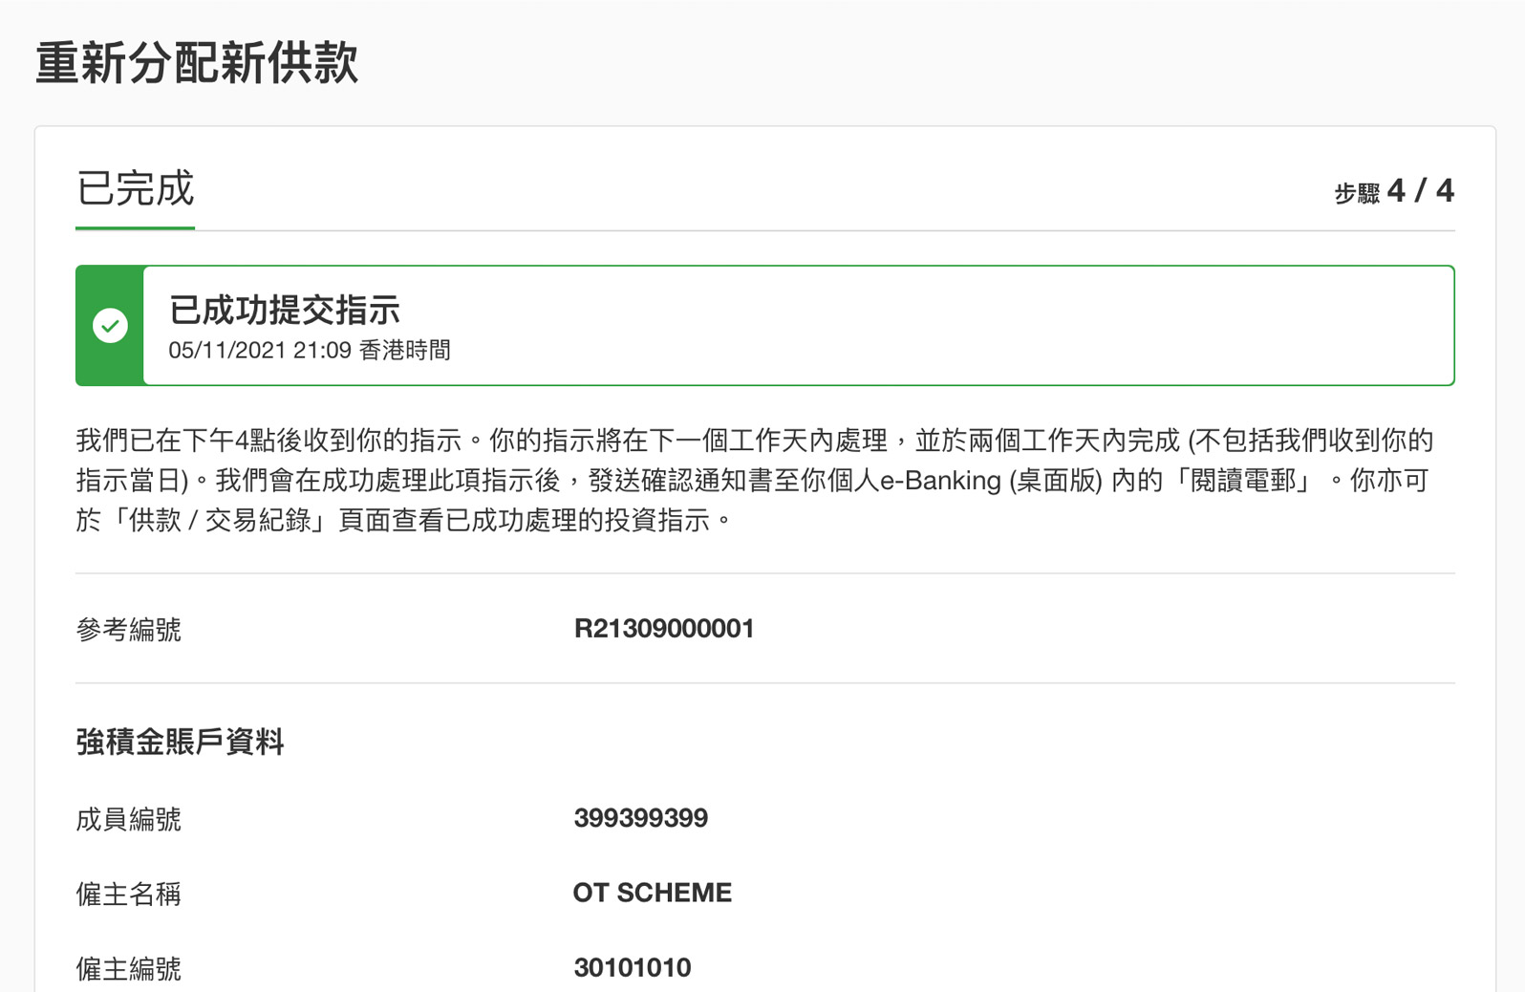Click the 參考編號 label
The width and height of the screenshot is (1525, 992).
pos(128,630)
